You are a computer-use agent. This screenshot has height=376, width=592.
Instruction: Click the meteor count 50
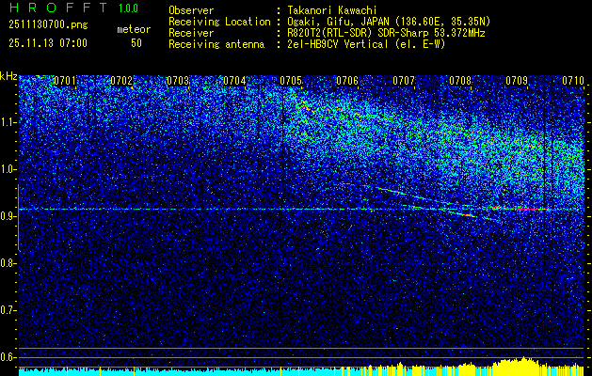click(136, 43)
